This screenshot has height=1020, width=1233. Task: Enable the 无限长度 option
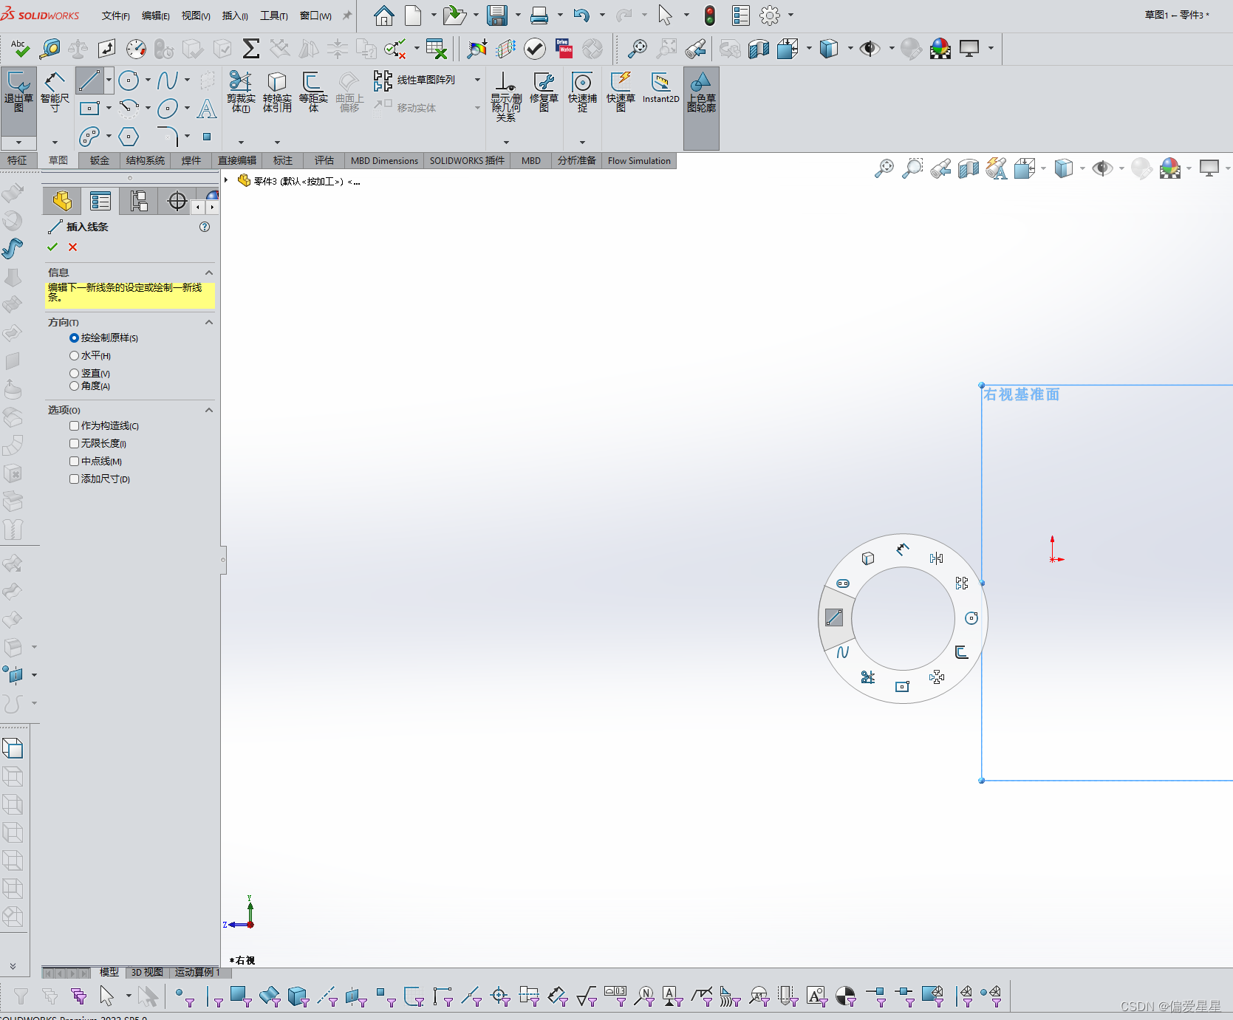pos(74,443)
